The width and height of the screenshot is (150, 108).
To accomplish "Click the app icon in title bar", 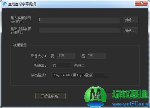I will pyautogui.click(x=5, y=4).
